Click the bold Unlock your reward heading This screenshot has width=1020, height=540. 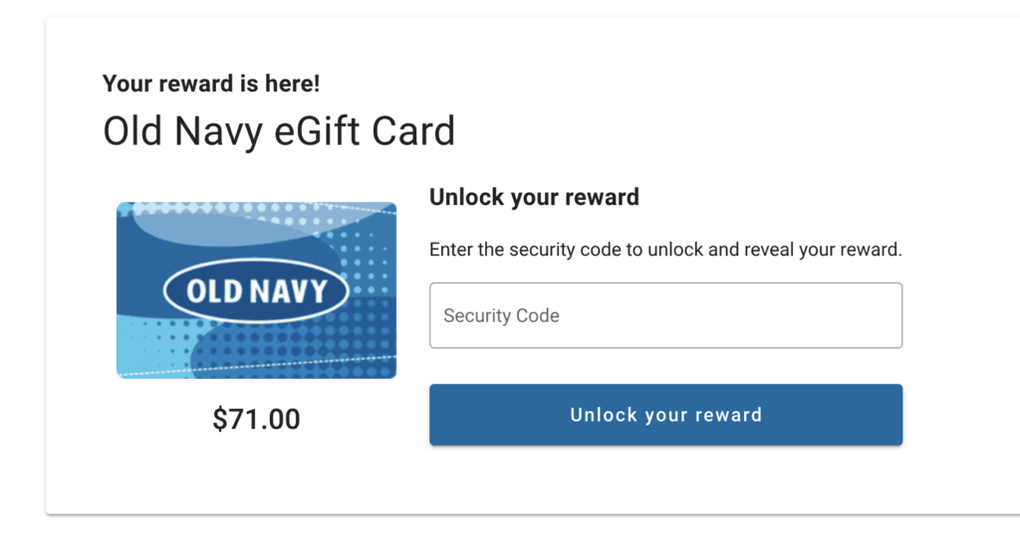tap(534, 197)
